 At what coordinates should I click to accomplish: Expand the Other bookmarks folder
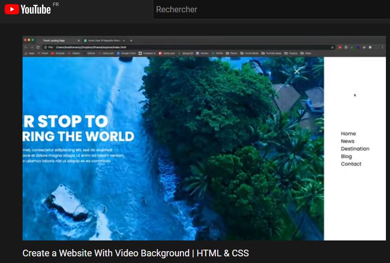tap(306, 53)
